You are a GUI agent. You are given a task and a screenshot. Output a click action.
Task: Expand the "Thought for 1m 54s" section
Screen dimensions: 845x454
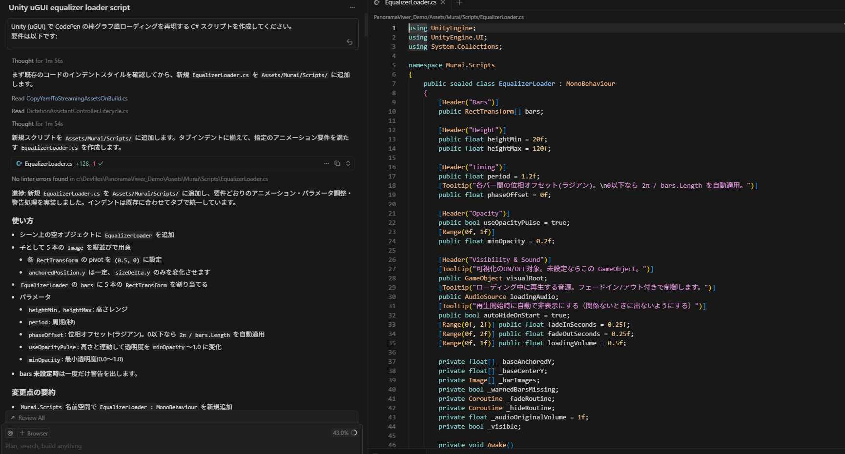click(37, 124)
